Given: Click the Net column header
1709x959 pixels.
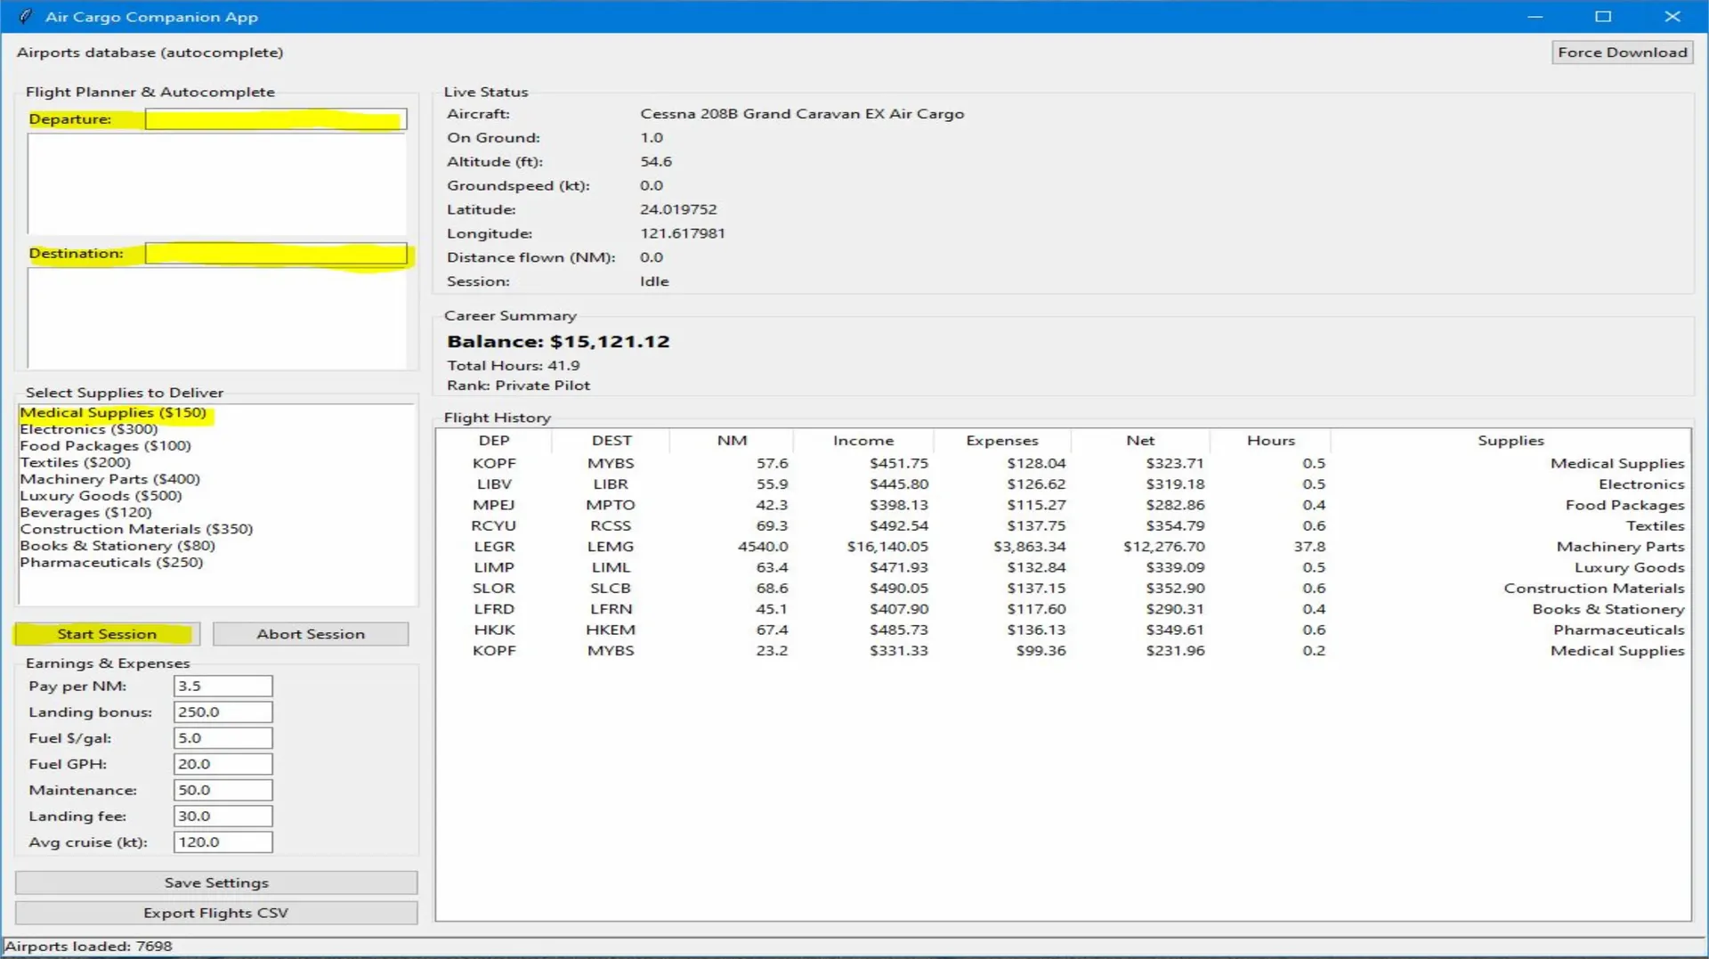Looking at the screenshot, I should 1139,441.
